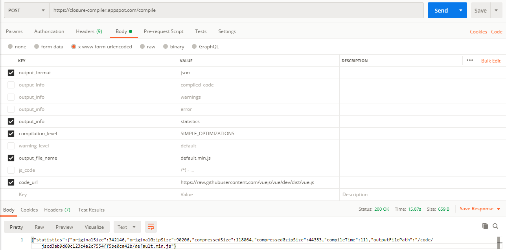Open the Authorization tab
Screen dimensions: 506x250
click(x=49, y=31)
